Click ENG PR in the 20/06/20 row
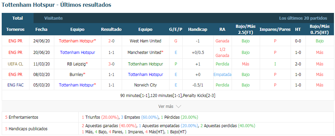Screen dimensions: 335x136 (15, 52)
